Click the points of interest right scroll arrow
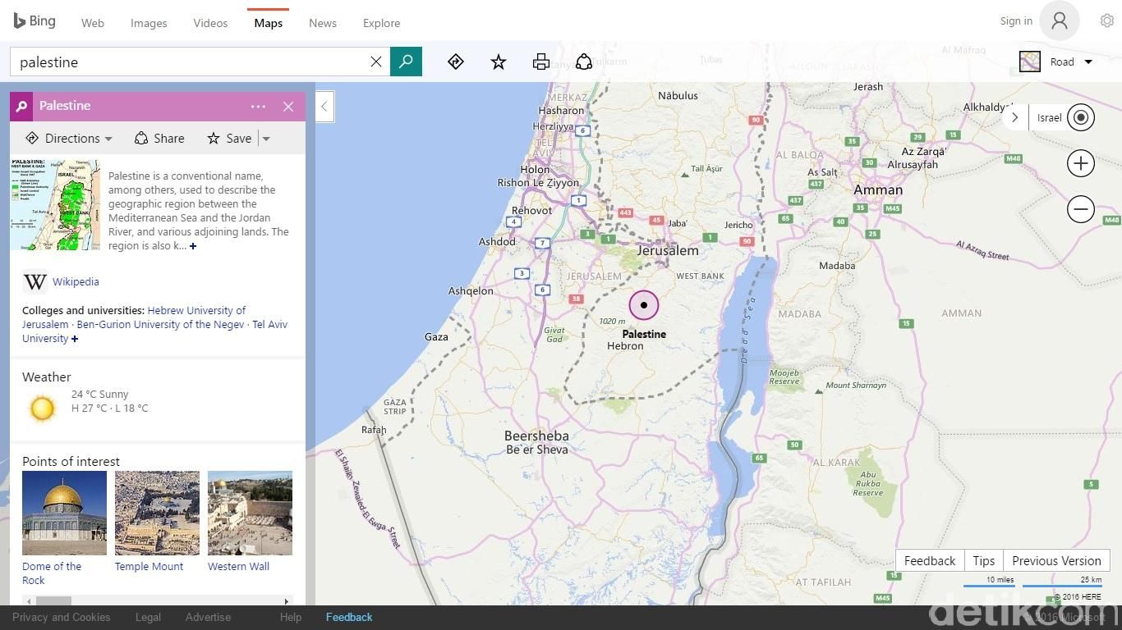This screenshot has height=630, width=1122. coord(287,601)
